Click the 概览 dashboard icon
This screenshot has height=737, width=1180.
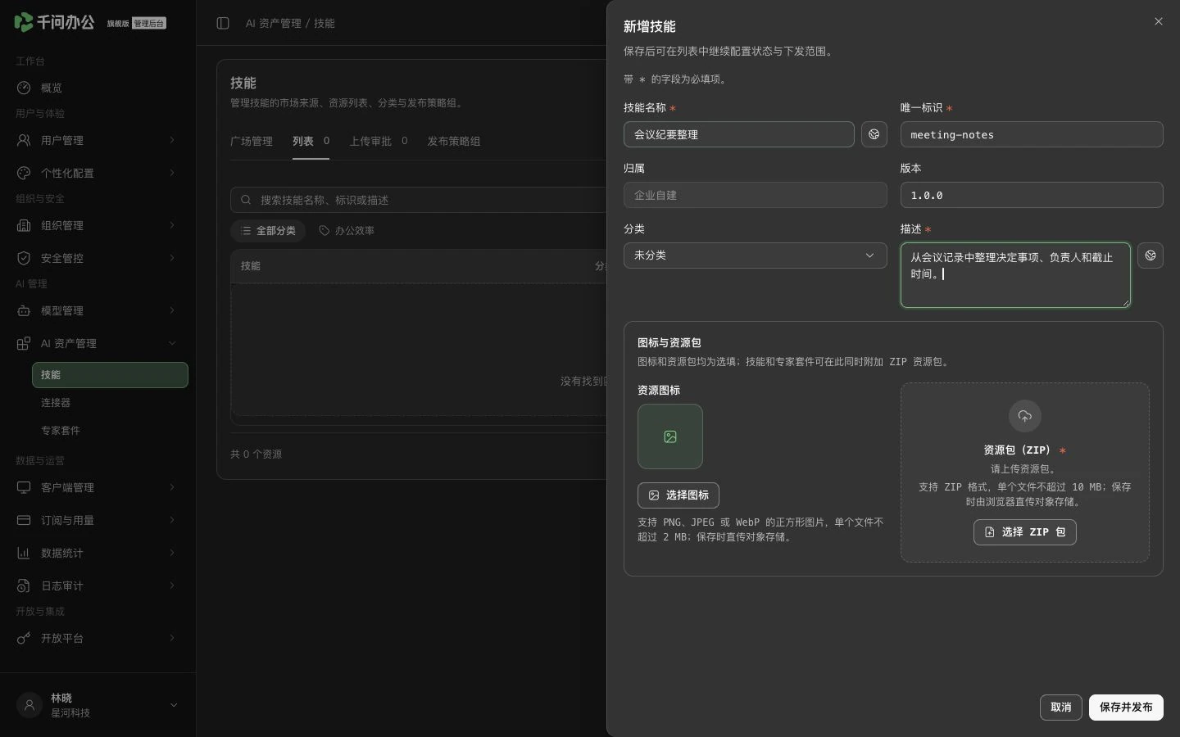click(x=24, y=88)
